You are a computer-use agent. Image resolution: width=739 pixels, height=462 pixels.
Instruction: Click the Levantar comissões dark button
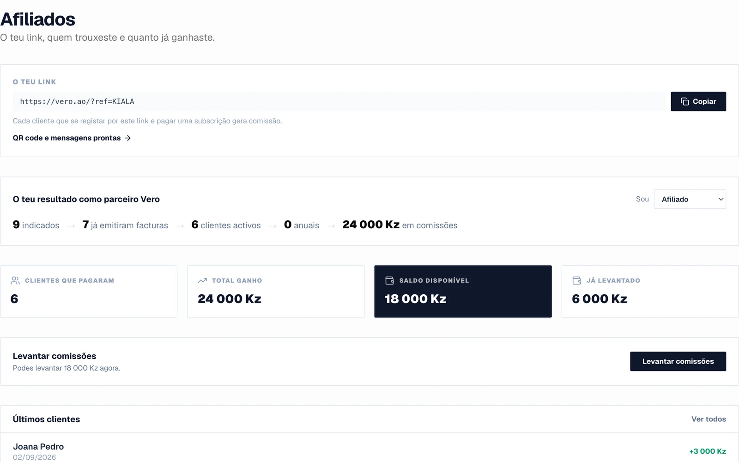click(x=678, y=361)
